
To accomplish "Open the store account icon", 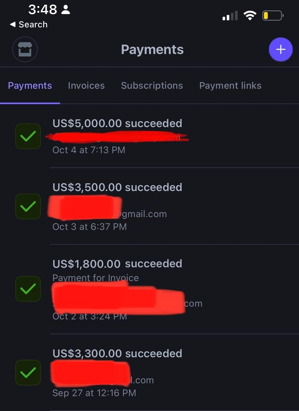I will click(x=25, y=50).
